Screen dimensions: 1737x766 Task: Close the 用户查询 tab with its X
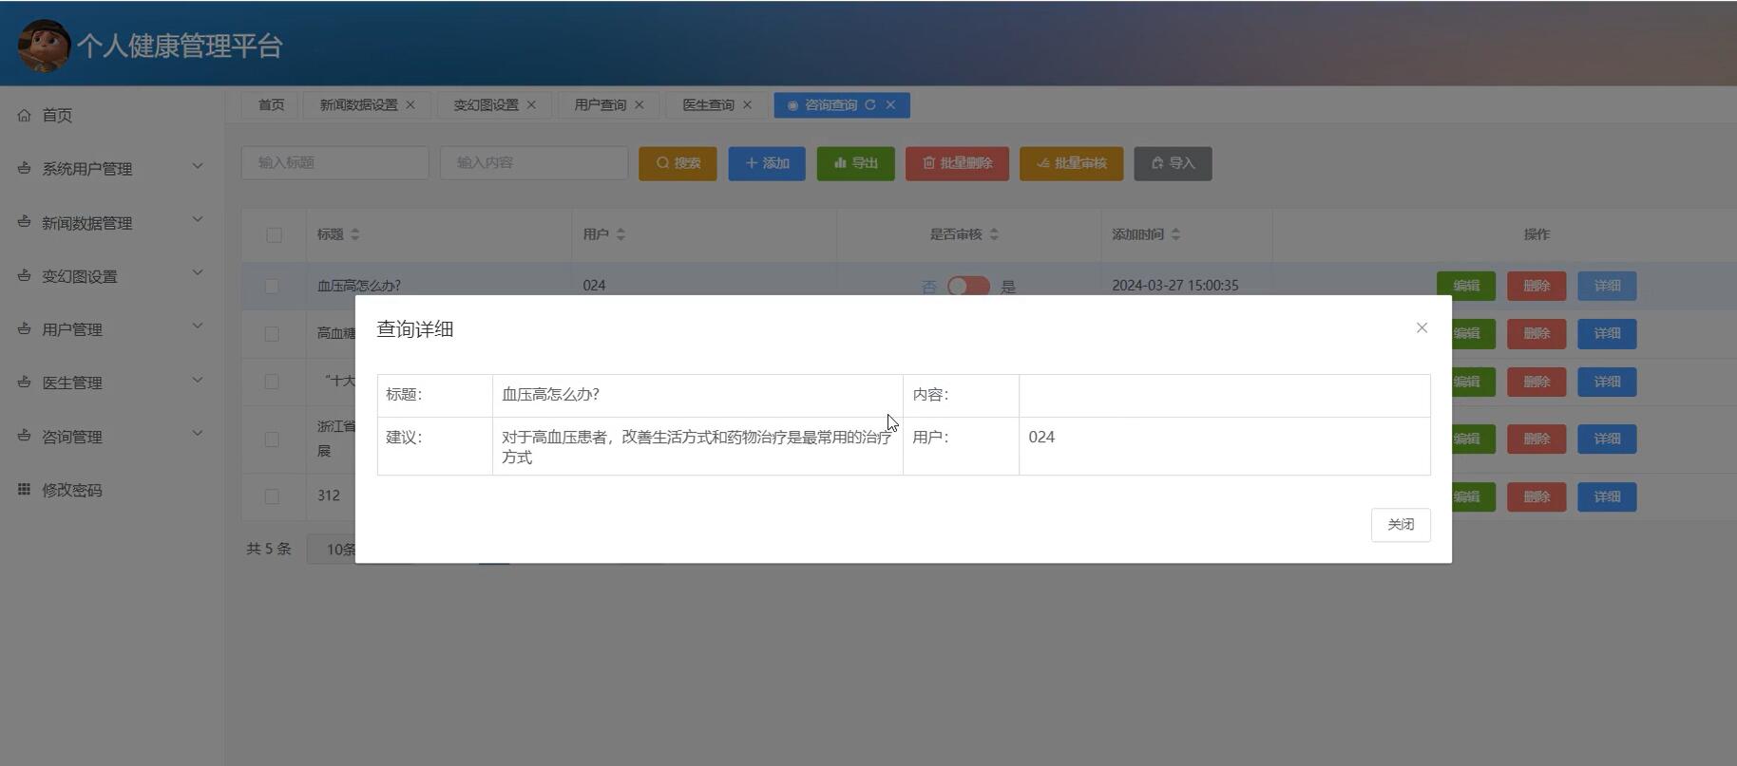click(x=639, y=105)
